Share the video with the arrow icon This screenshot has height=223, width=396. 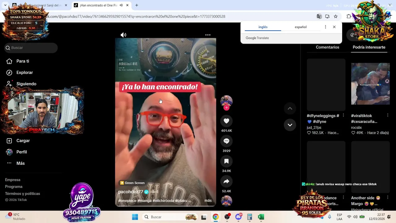(226, 181)
